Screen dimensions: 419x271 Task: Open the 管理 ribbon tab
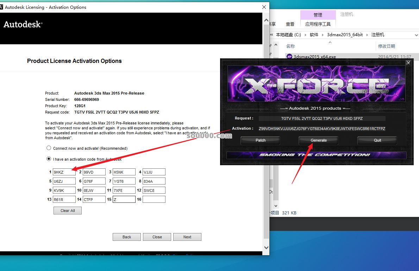(318, 15)
